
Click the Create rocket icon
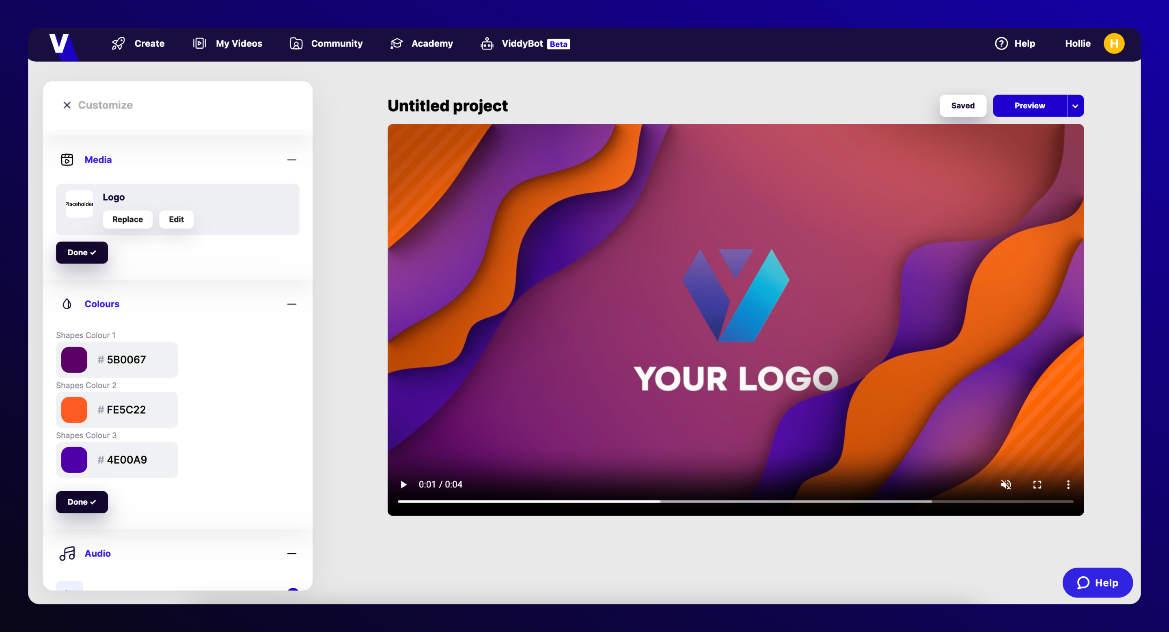118,43
